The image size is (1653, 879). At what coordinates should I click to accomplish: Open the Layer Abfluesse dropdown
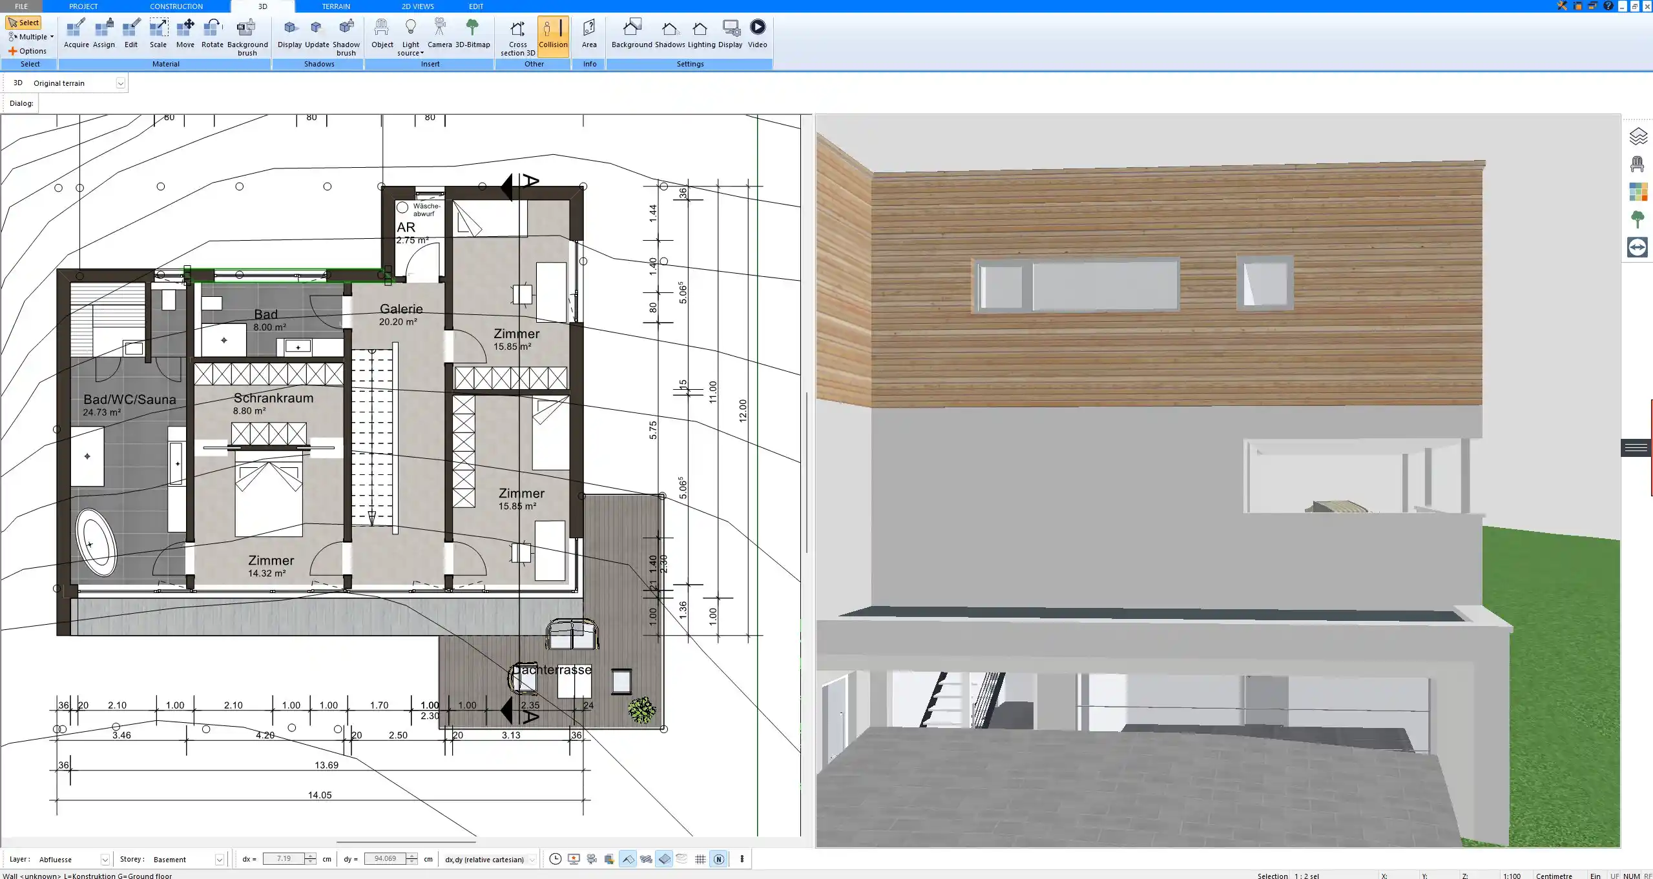(105, 860)
